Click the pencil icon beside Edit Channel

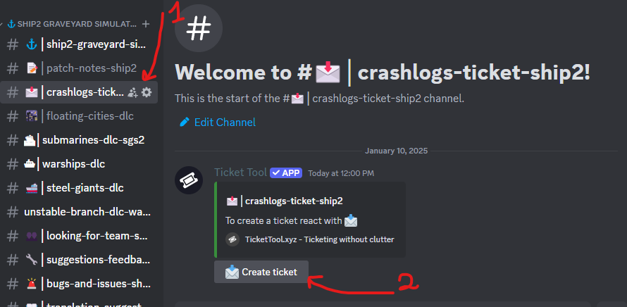point(185,122)
